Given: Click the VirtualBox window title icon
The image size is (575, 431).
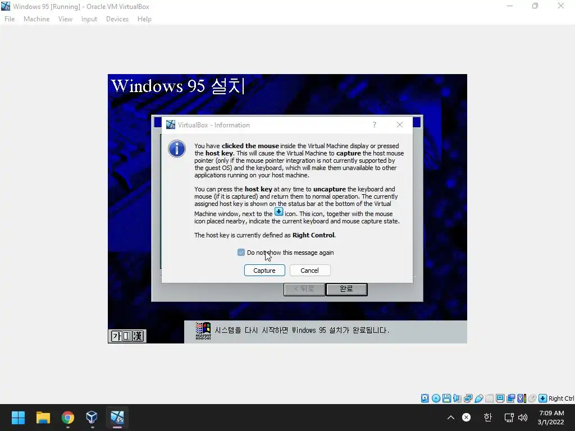Looking at the screenshot, I should [x=6, y=6].
